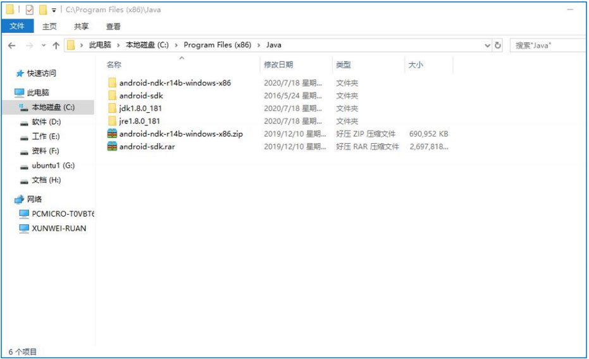589x359 pixels.
Task: Open Customize Quick Access Toolbar dropdown
Action: 54,10
